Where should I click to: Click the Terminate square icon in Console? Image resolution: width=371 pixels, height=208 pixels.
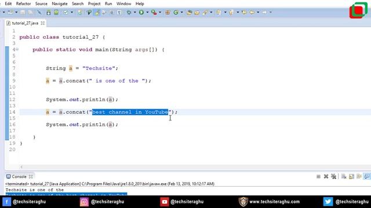(x=318, y=176)
